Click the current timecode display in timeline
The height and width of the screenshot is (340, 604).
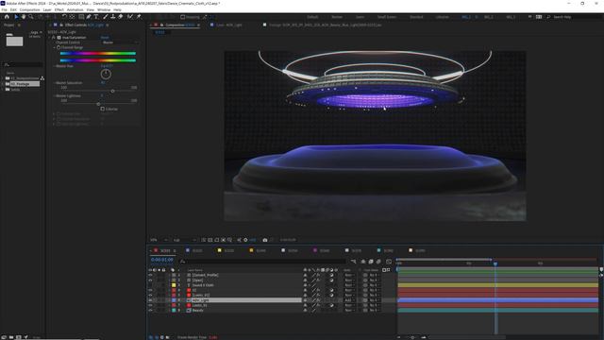(x=161, y=260)
